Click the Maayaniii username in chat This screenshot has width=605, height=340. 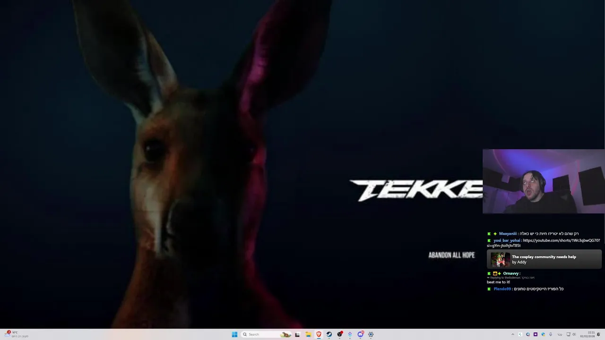[x=508, y=233]
